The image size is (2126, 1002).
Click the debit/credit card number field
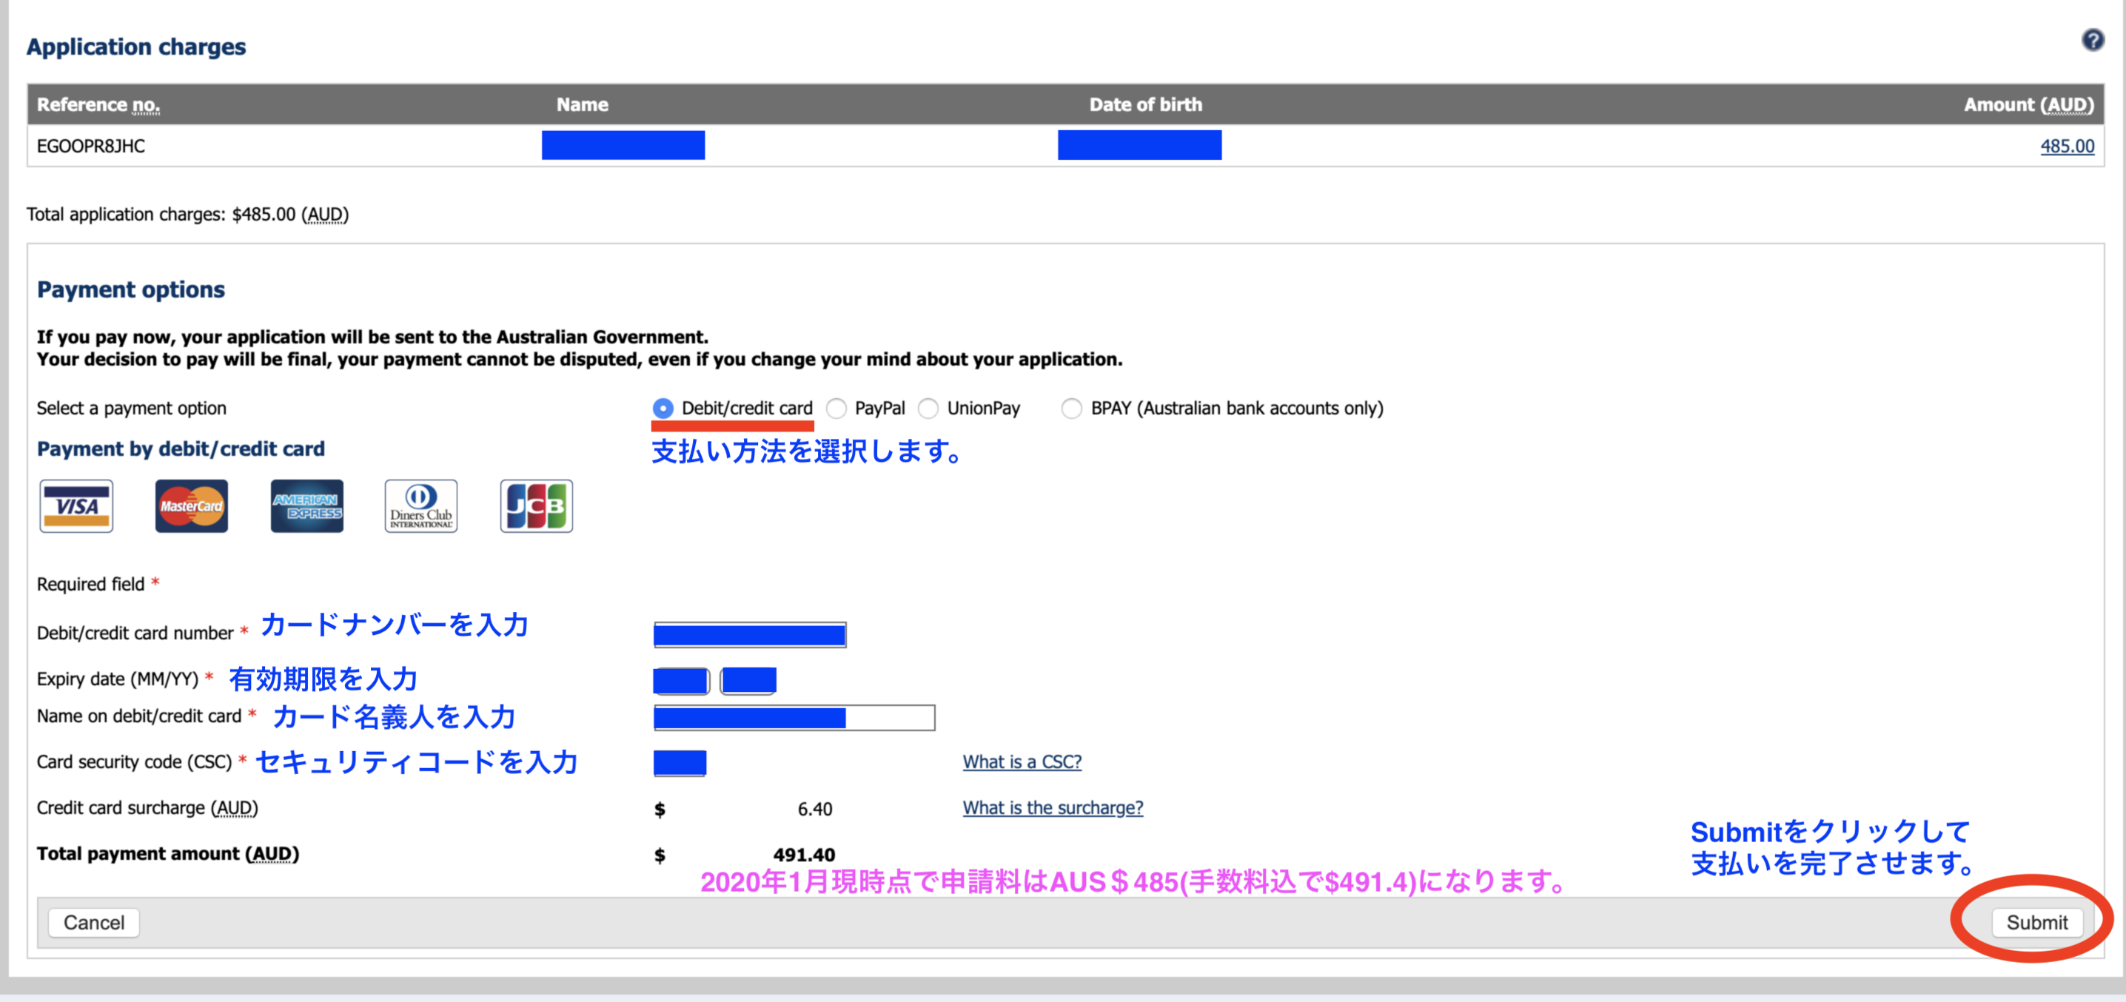click(749, 635)
